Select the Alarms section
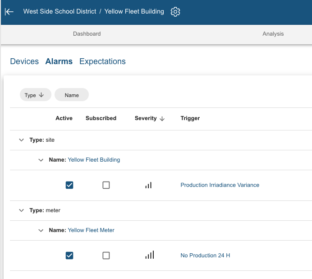 [x=59, y=61]
